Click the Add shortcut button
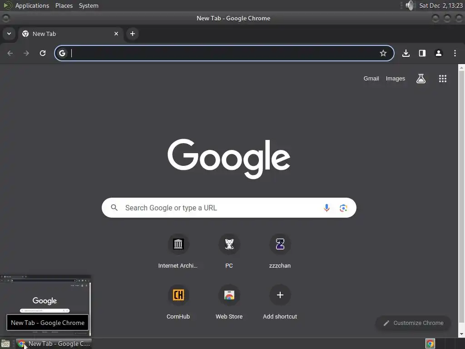 click(280, 302)
